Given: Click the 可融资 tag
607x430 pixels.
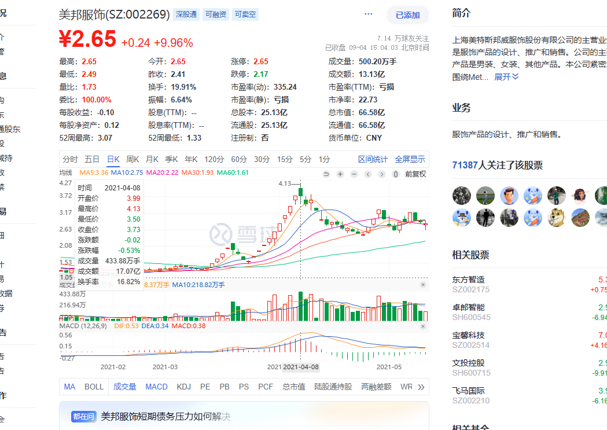Looking at the screenshot, I should (x=216, y=14).
